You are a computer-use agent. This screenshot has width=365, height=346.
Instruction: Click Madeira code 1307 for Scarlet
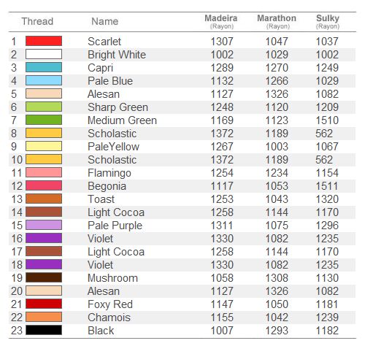pyautogui.click(x=222, y=42)
